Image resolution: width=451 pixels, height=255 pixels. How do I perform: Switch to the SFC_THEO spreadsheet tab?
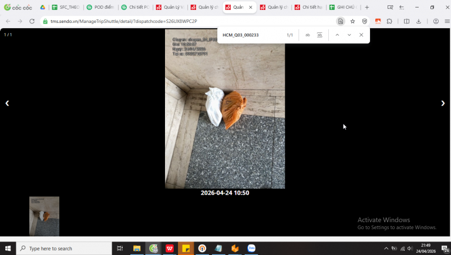tap(66, 7)
